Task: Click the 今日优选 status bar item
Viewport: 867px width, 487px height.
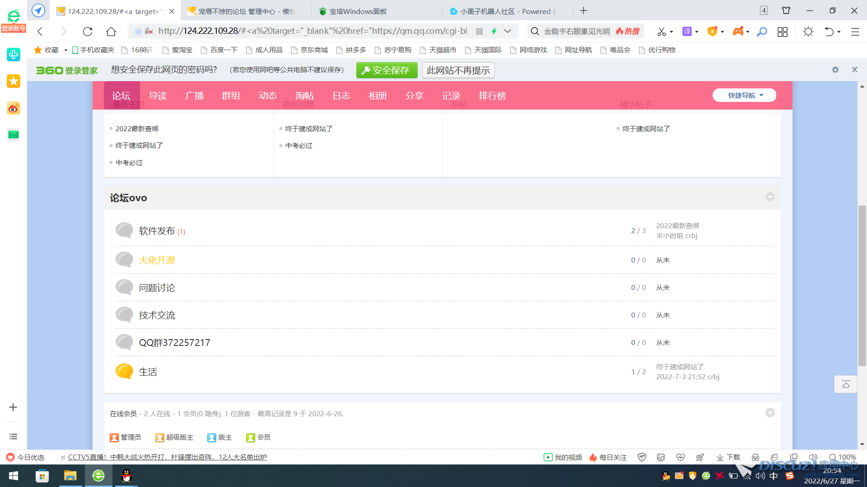Action: (x=25, y=457)
